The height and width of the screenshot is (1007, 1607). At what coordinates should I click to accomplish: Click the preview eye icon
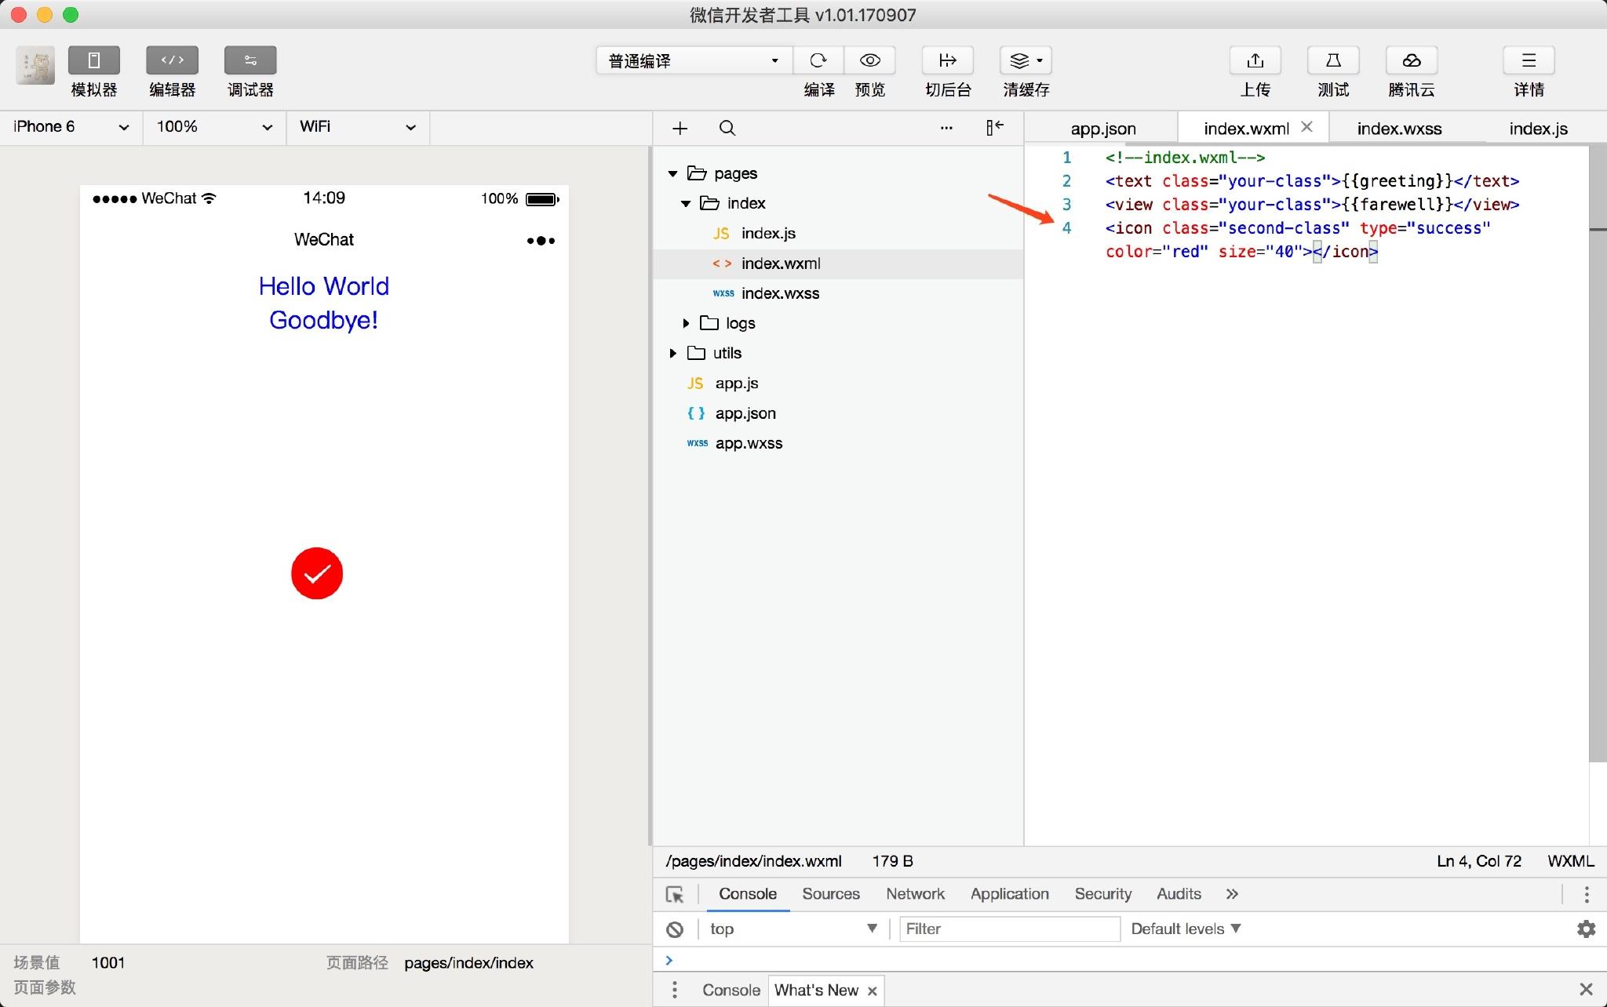(x=869, y=60)
